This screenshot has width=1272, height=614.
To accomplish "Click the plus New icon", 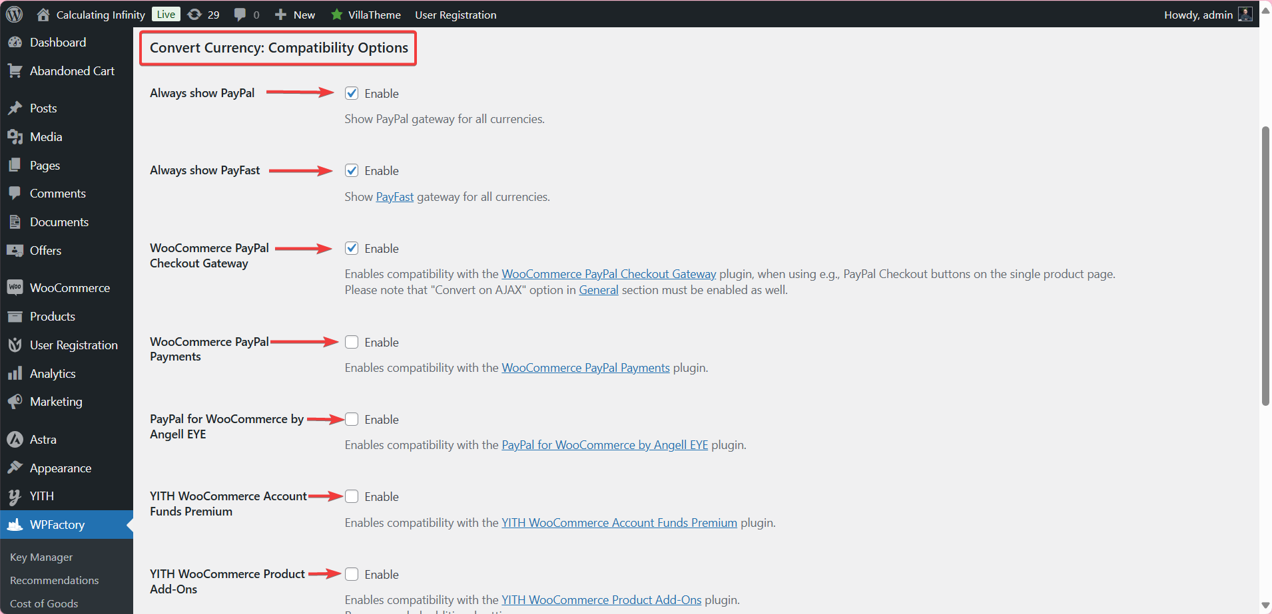I will 280,14.
